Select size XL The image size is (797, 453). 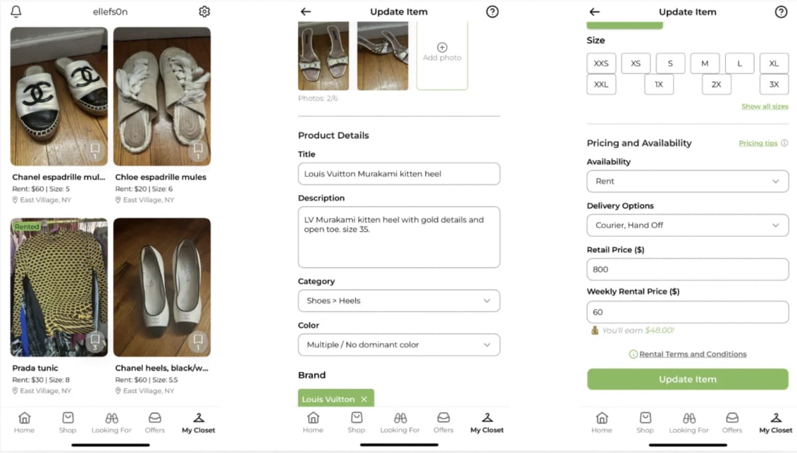[774, 63]
